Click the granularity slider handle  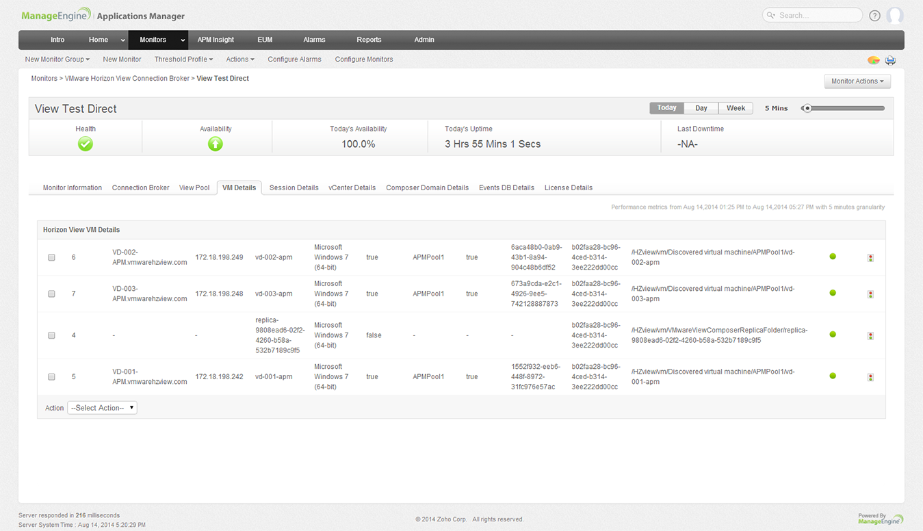click(807, 108)
